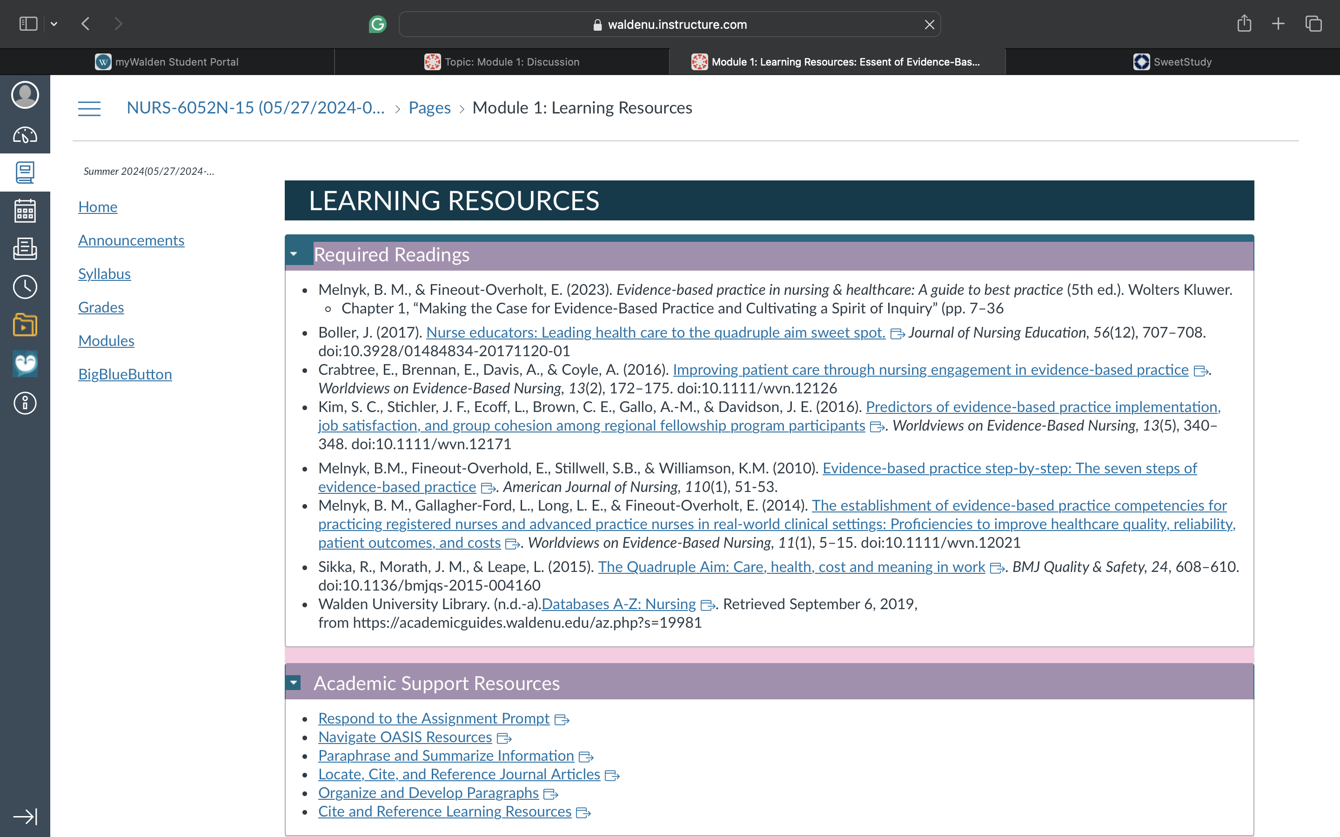This screenshot has width=1340, height=837.
Task: Go back to the previous page
Action: (x=85, y=24)
